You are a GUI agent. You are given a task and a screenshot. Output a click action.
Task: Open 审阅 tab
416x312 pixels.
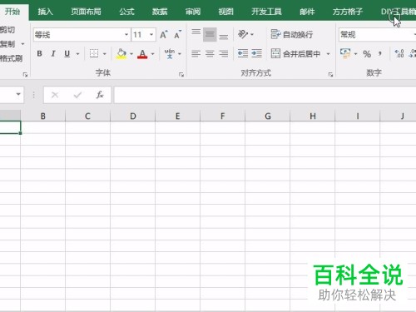coord(193,12)
